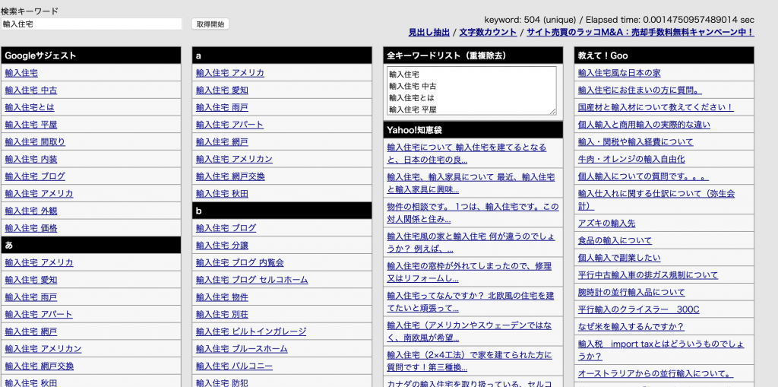Viewport: 778px width, 387px height.
Task: Open 腕時計の並行輸入品について link
Action: tap(631, 292)
